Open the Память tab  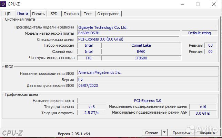[x=39, y=14]
